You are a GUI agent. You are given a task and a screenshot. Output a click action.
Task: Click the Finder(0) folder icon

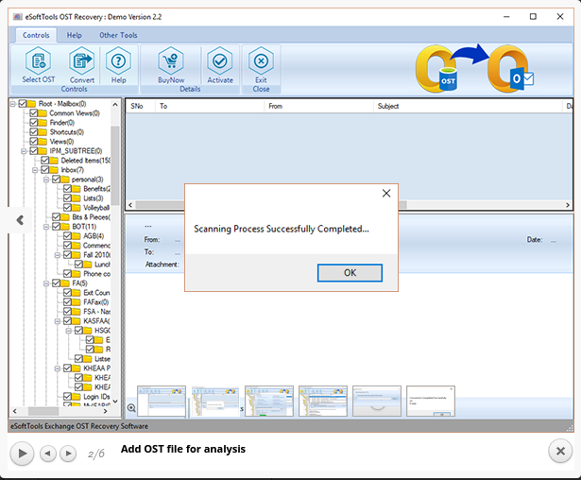point(43,123)
